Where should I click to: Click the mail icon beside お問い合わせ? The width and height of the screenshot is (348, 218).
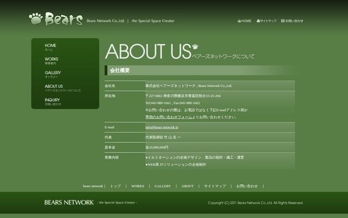pos(283,21)
